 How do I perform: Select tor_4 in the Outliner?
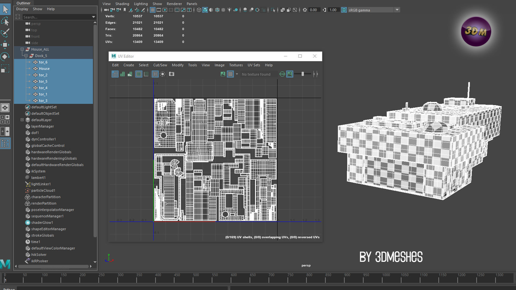pos(43,88)
